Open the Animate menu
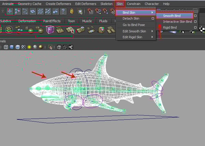 pyautogui.click(x=8, y=4)
